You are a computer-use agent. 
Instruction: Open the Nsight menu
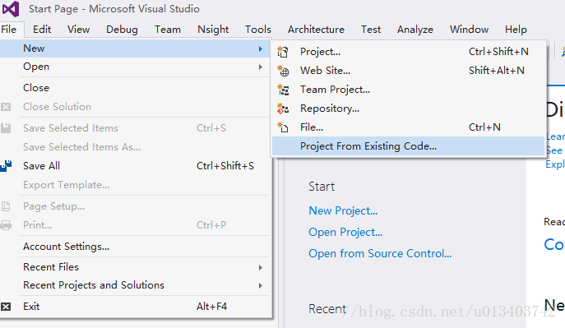tap(213, 30)
